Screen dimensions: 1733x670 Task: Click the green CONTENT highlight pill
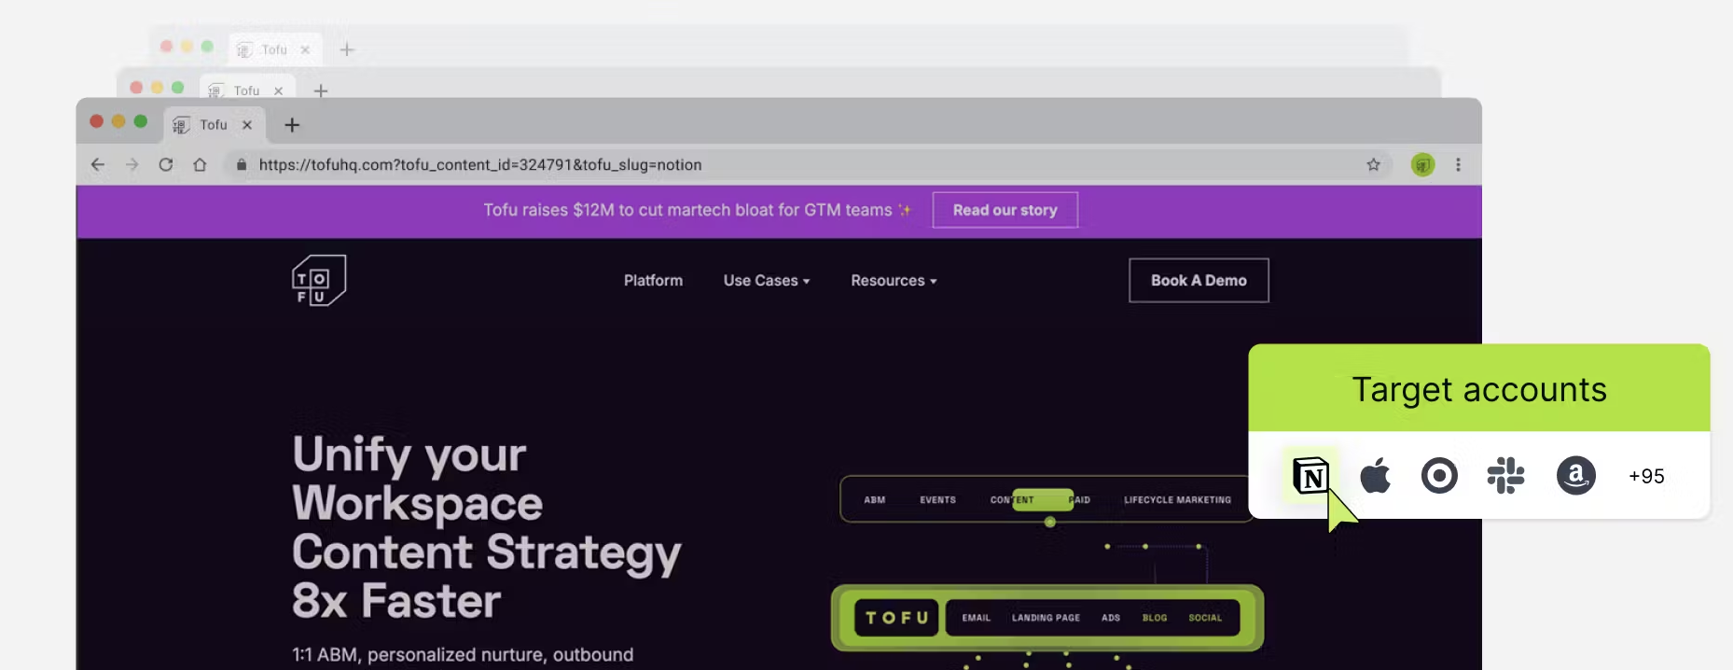tap(1043, 499)
